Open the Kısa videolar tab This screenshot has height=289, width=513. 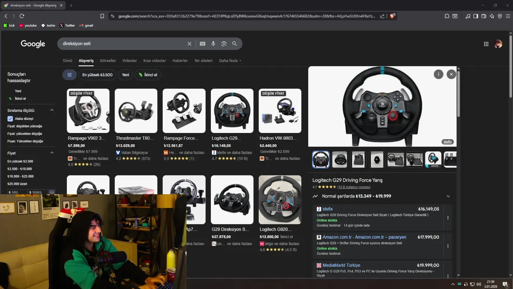155,61
